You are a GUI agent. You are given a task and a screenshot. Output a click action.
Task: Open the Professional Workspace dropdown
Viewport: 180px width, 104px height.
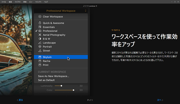coord(61,11)
